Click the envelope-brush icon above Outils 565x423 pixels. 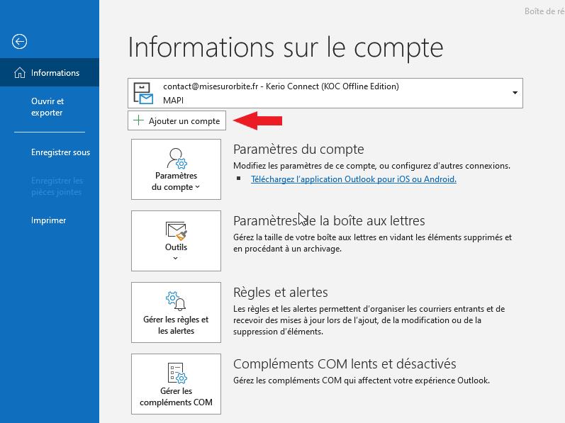pos(176,230)
